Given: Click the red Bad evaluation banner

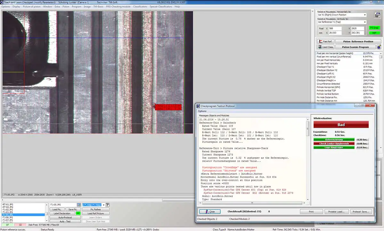Looking at the screenshot, I should pyautogui.click(x=341, y=125).
